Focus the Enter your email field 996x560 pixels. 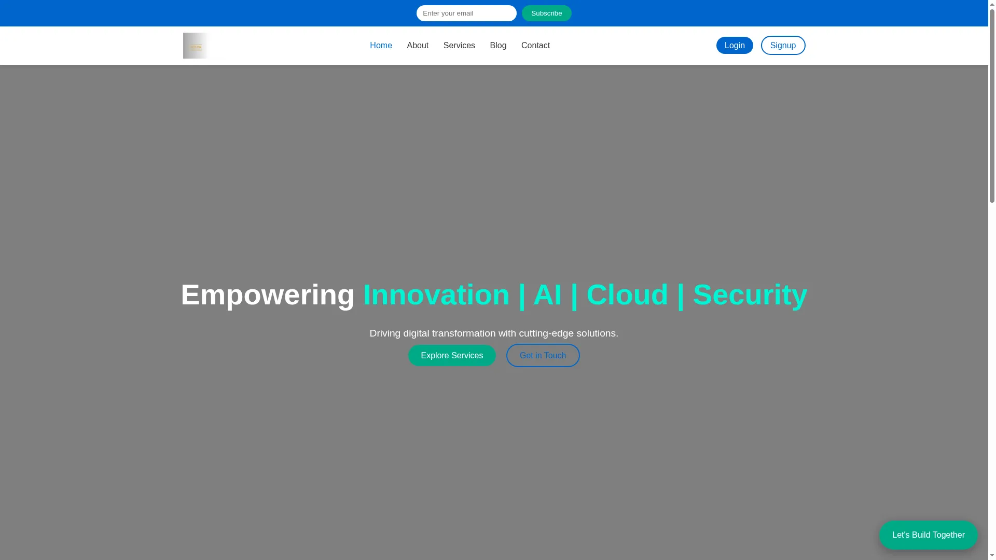pos(466,13)
